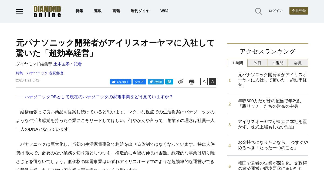
Task: Bookmark with Hatena B! button
Action: [x=169, y=82]
